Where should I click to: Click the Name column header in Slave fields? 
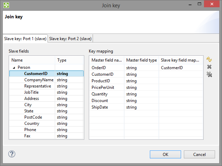point(32,60)
